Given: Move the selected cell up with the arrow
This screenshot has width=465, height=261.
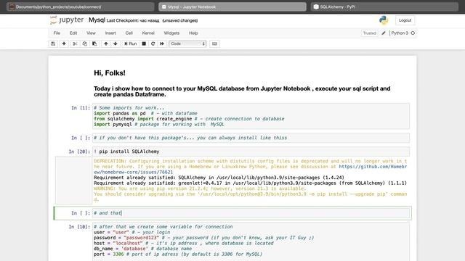Looking at the screenshot, I should (x=106, y=43).
